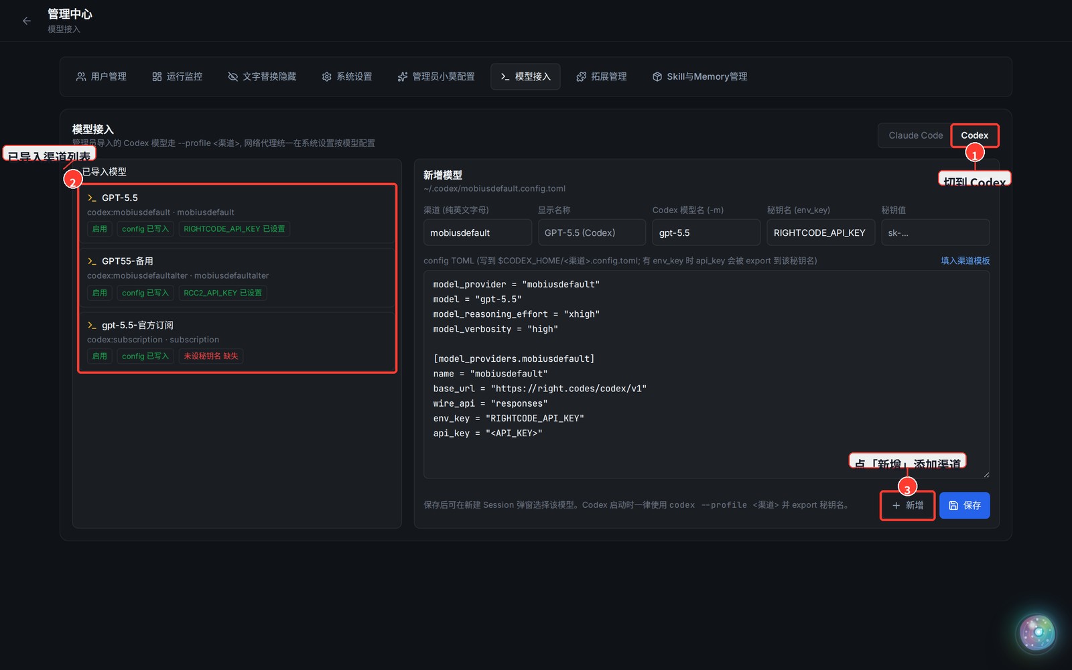Click the 秘钥值 sk- input field
Viewport: 1072px width, 670px height.
(935, 232)
